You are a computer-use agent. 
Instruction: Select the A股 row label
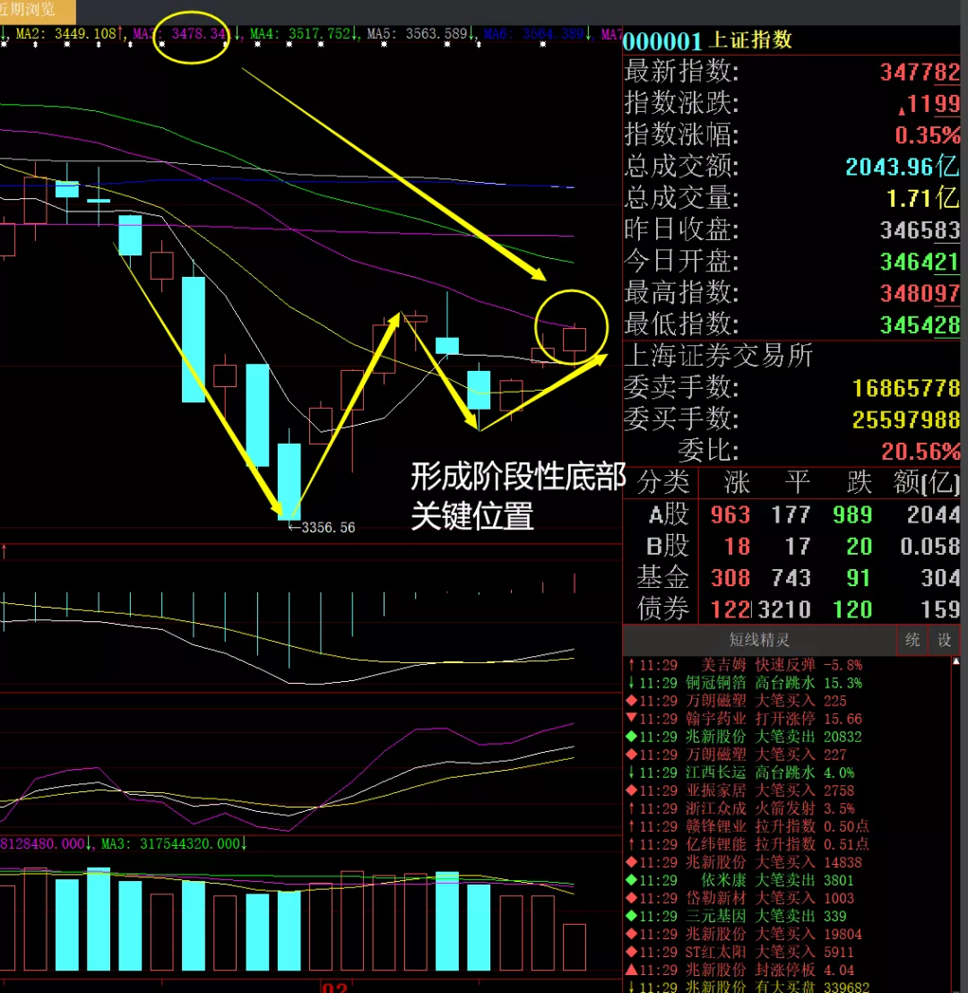click(669, 514)
